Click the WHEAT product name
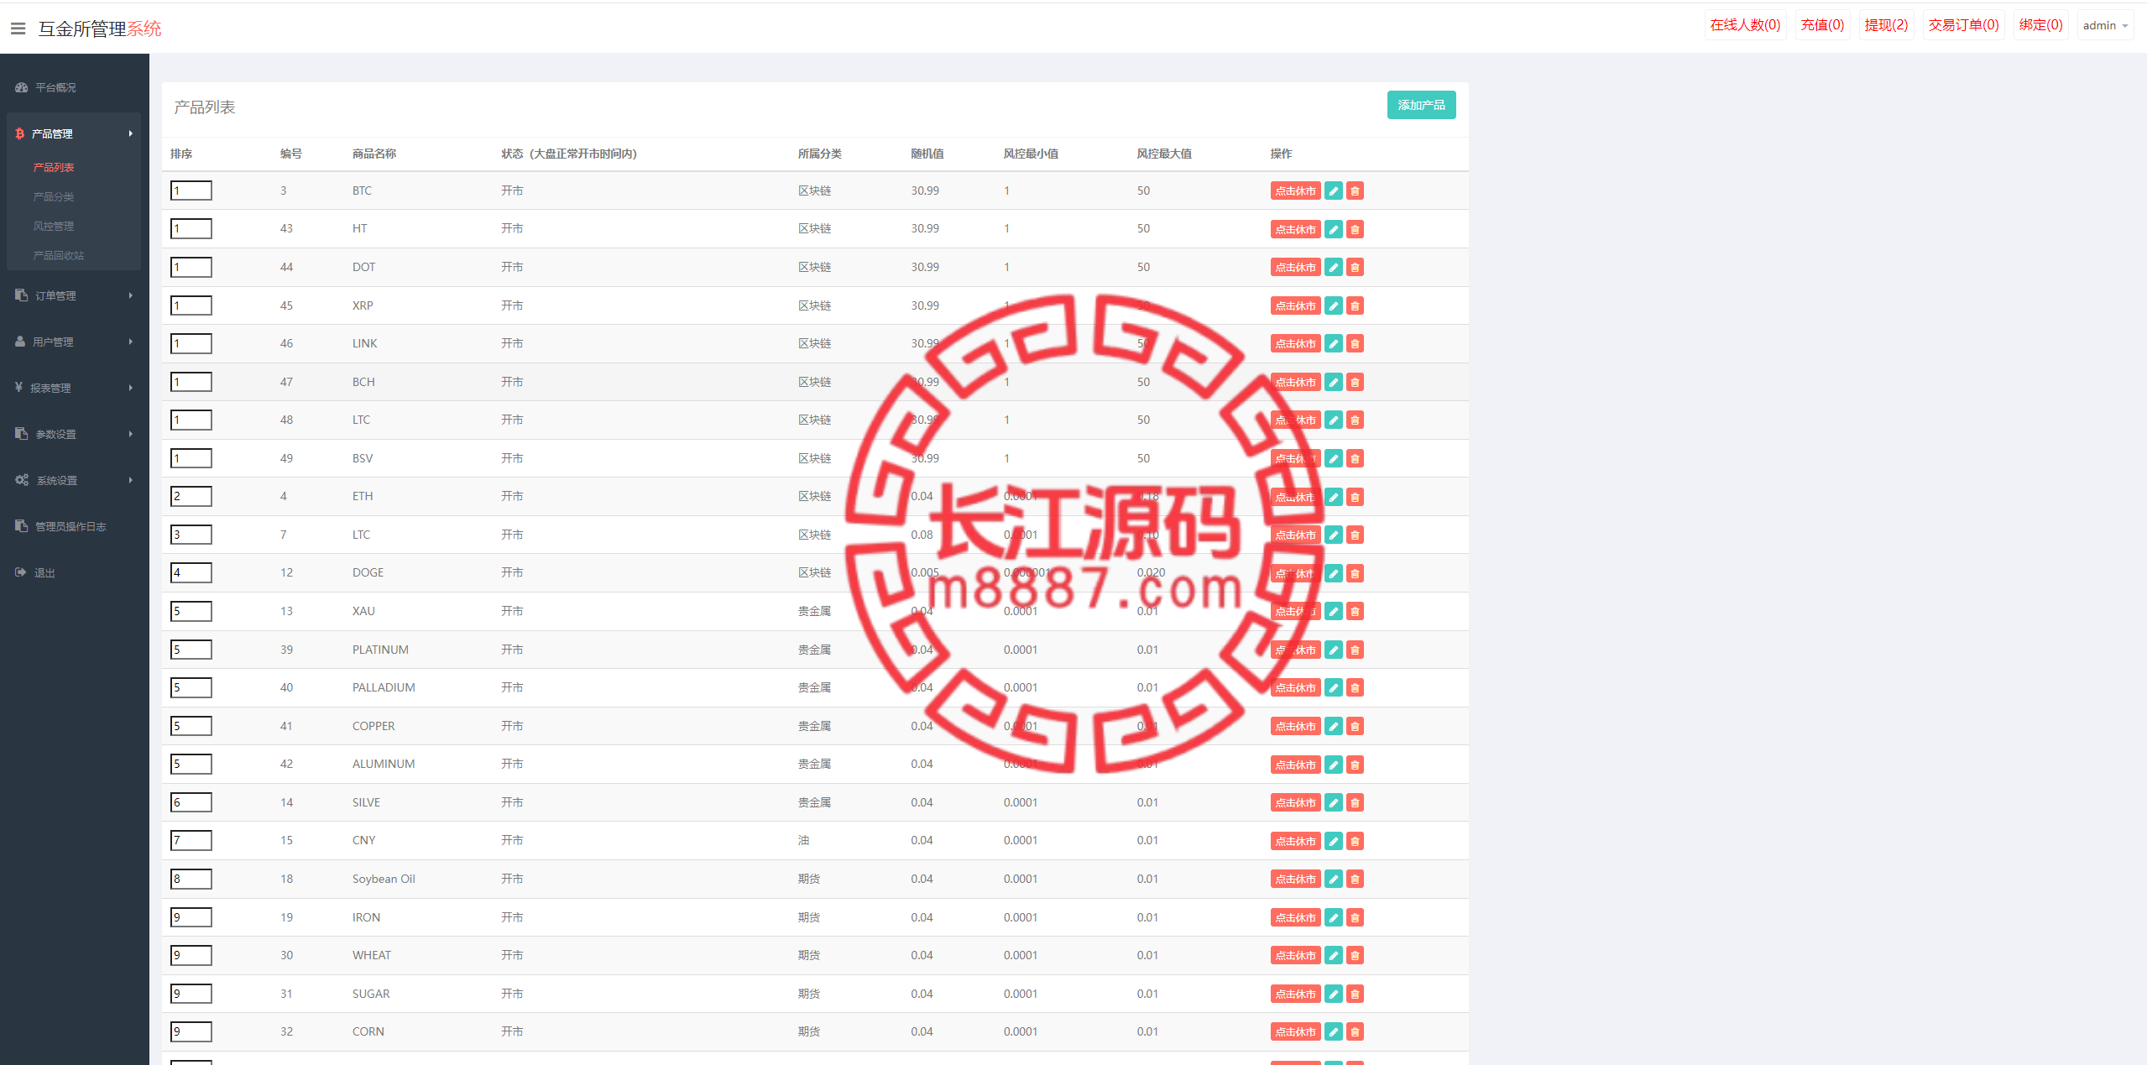 tap(372, 955)
